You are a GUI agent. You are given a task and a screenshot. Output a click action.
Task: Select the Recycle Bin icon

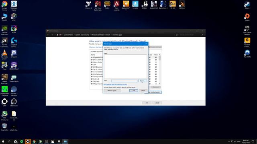click(x=4, y=127)
